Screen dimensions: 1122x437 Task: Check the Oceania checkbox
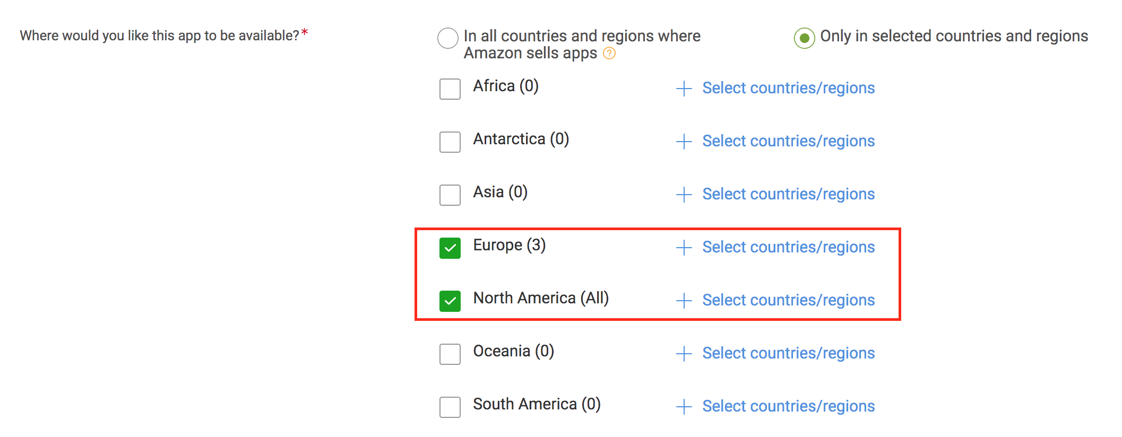point(450,354)
